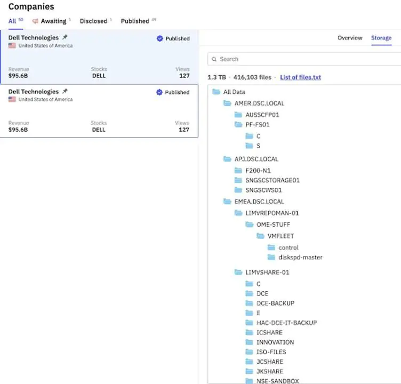Open the Published companies tab

[x=135, y=21]
